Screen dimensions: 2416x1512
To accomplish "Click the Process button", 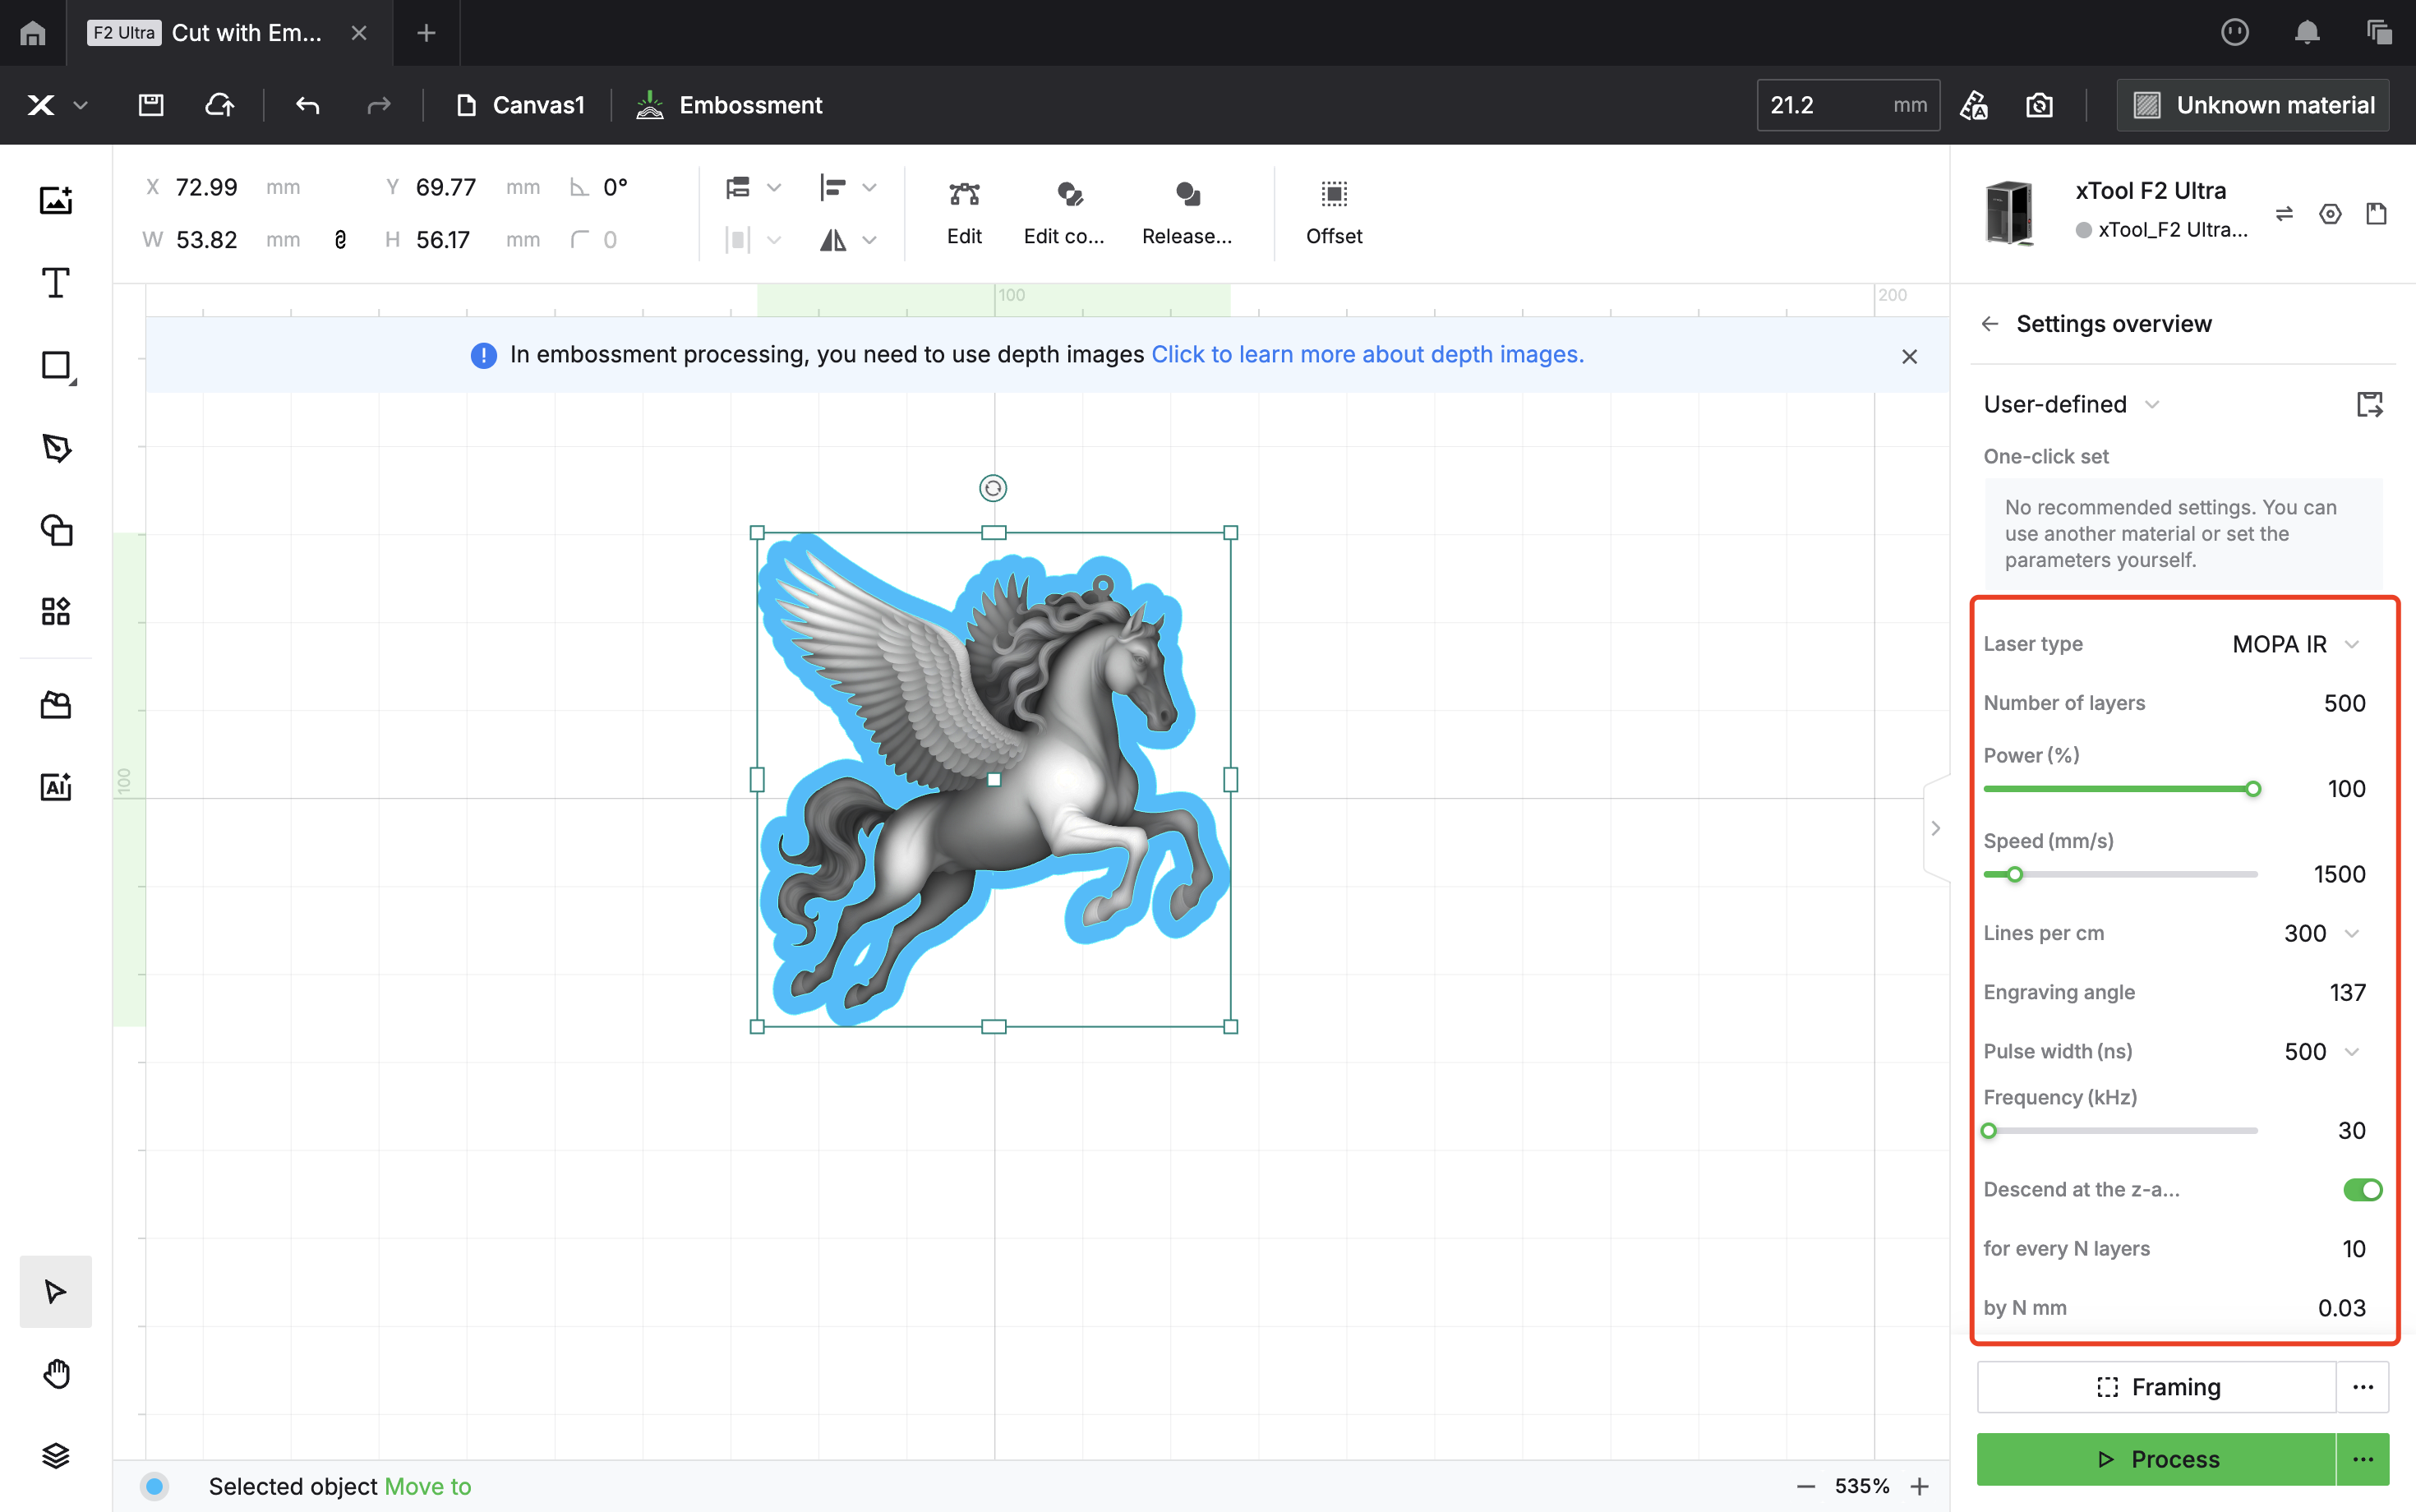I will pyautogui.click(x=2156, y=1459).
